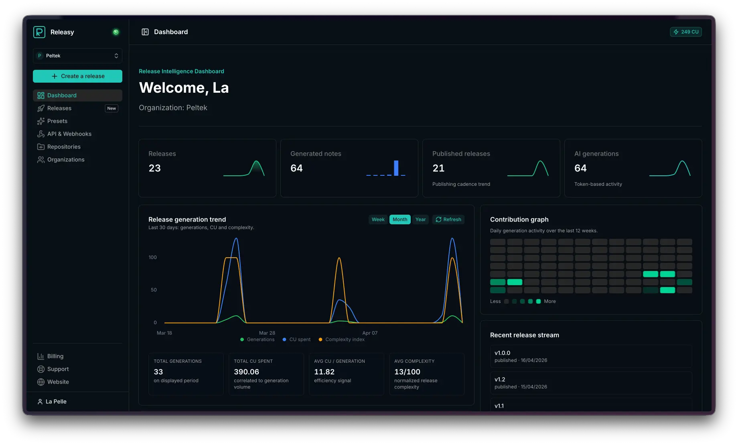
Task: Switch the trend chart to Week
Action: 378,219
